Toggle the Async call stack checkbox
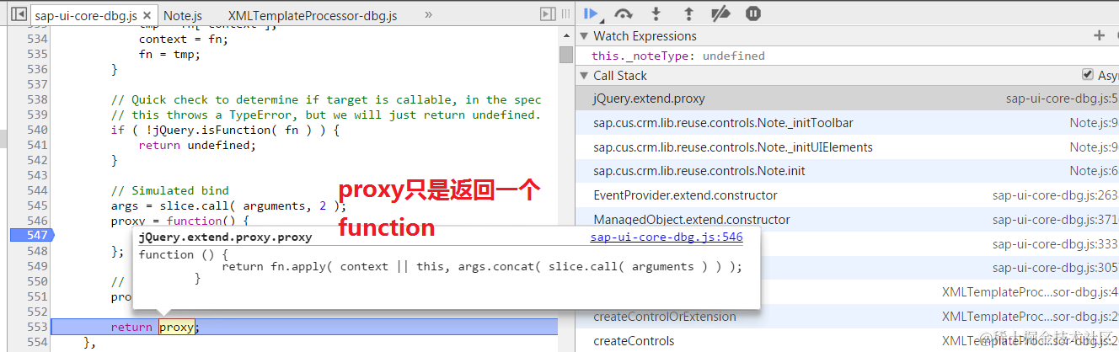This screenshot has height=352, width=1119. coord(1088,75)
